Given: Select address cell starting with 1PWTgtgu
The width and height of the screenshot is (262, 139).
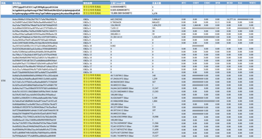Looking at the screenshot, I should click(35, 7).
